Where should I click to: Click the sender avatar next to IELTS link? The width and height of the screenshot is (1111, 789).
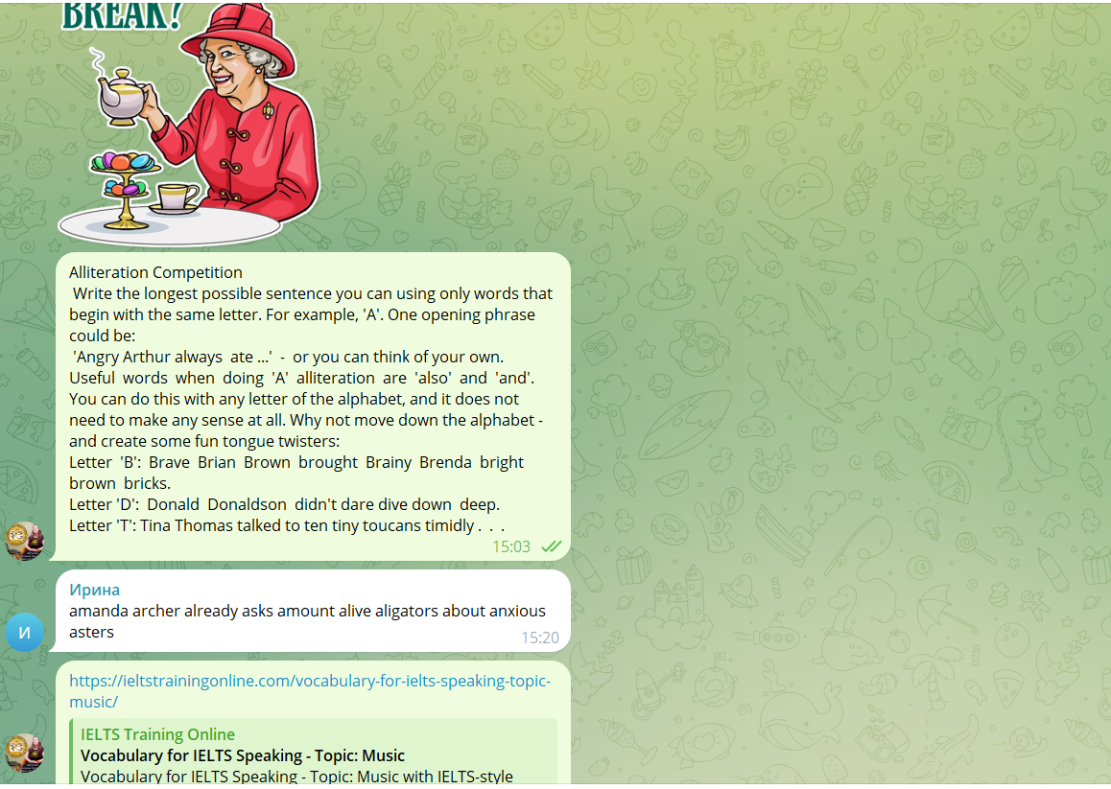coord(25,753)
